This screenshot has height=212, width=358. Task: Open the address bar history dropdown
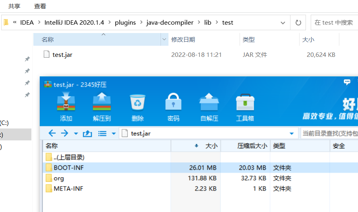pos(283,23)
